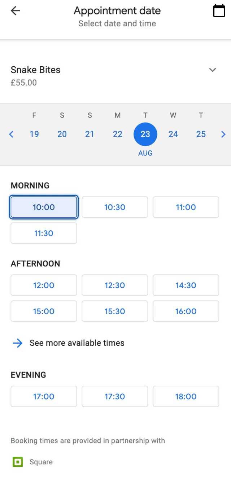Click the Square logo icon
Image resolution: width=231 pixels, height=478 pixels.
pyautogui.click(x=18, y=462)
